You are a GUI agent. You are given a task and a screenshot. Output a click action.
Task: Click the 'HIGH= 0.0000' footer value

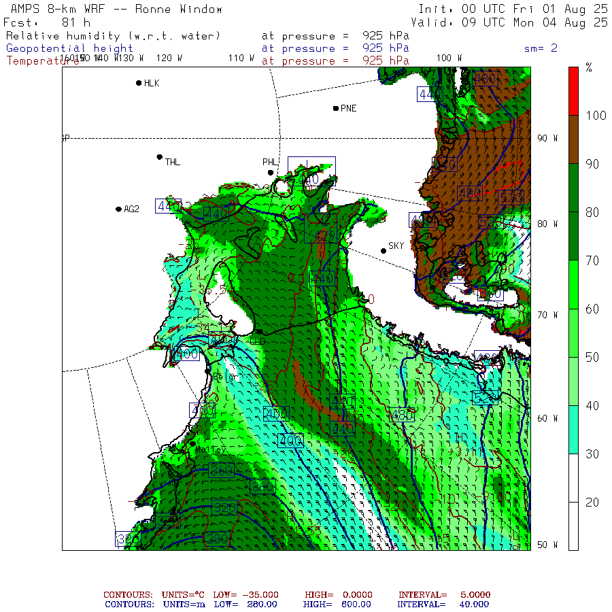339,595
